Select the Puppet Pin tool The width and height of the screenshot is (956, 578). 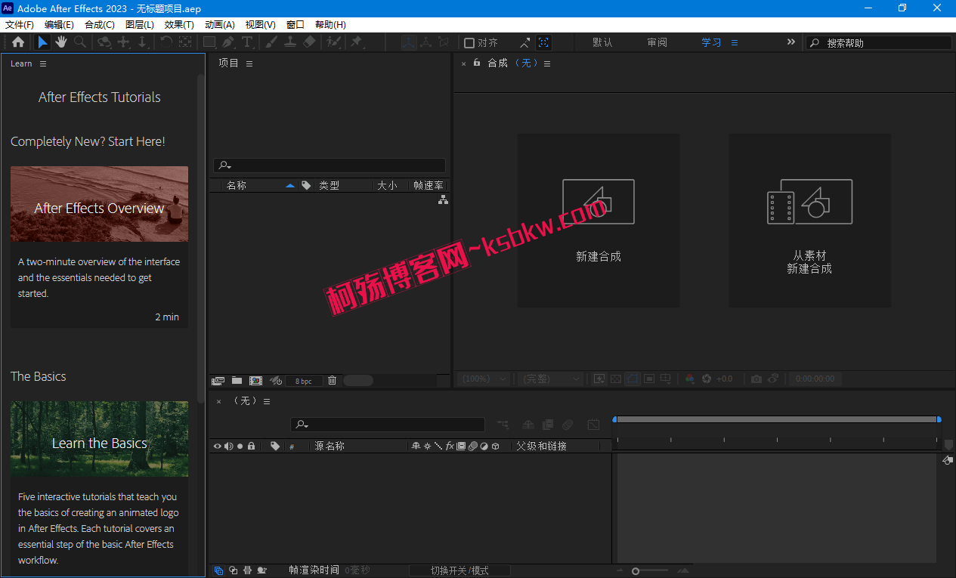point(356,42)
